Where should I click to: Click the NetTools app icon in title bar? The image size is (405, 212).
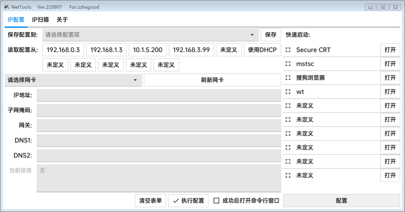click(x=6, y=7)
